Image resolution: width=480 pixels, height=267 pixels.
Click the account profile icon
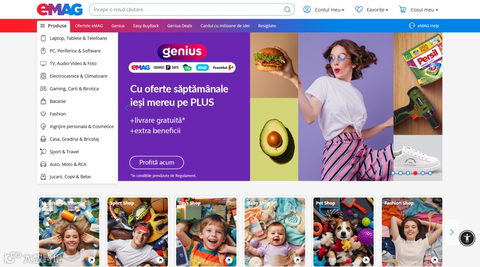coord(307,9)
